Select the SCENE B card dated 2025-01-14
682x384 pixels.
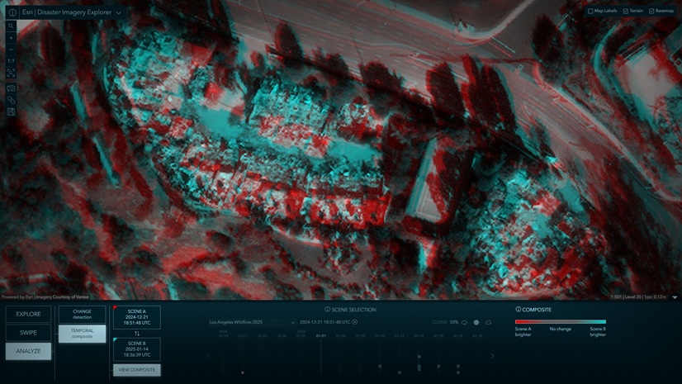point(137,349)
